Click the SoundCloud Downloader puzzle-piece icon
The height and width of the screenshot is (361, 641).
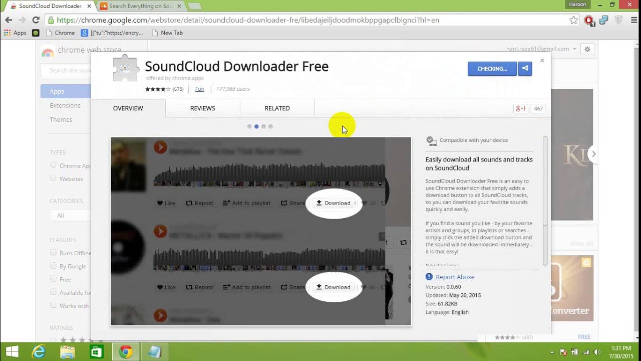click(126, 68)
